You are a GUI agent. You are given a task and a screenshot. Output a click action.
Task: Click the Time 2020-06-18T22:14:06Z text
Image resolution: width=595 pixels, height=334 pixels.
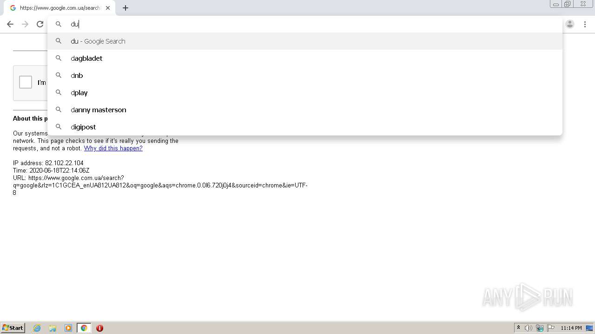tap(51, 171)
